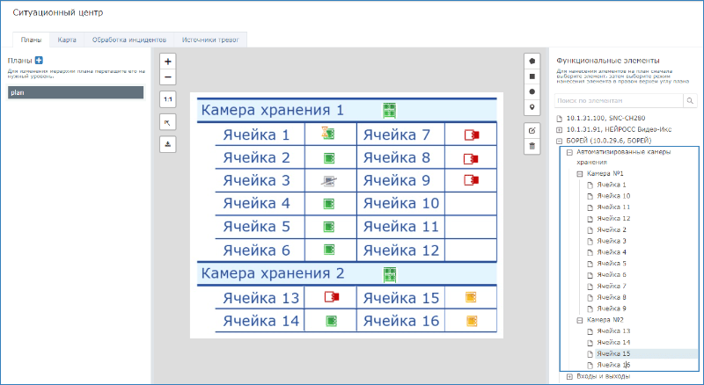The width and height of the screenshot is (704, 385).
Task: Add a new plan with the plus icon
Action: [39, 60]
